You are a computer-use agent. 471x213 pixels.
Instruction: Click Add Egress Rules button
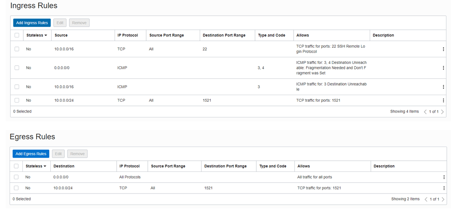pyautogui.click(x=31, y=154)
